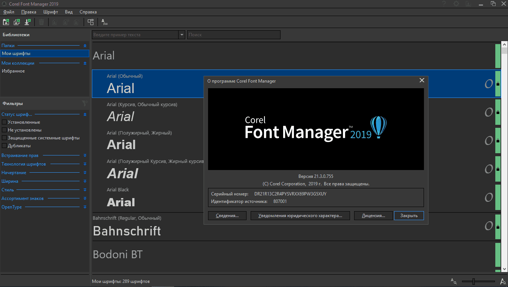Click the OpenType icon on Arial (Обычный) row
Screen dimensions: 508x287
pos(489,84)
